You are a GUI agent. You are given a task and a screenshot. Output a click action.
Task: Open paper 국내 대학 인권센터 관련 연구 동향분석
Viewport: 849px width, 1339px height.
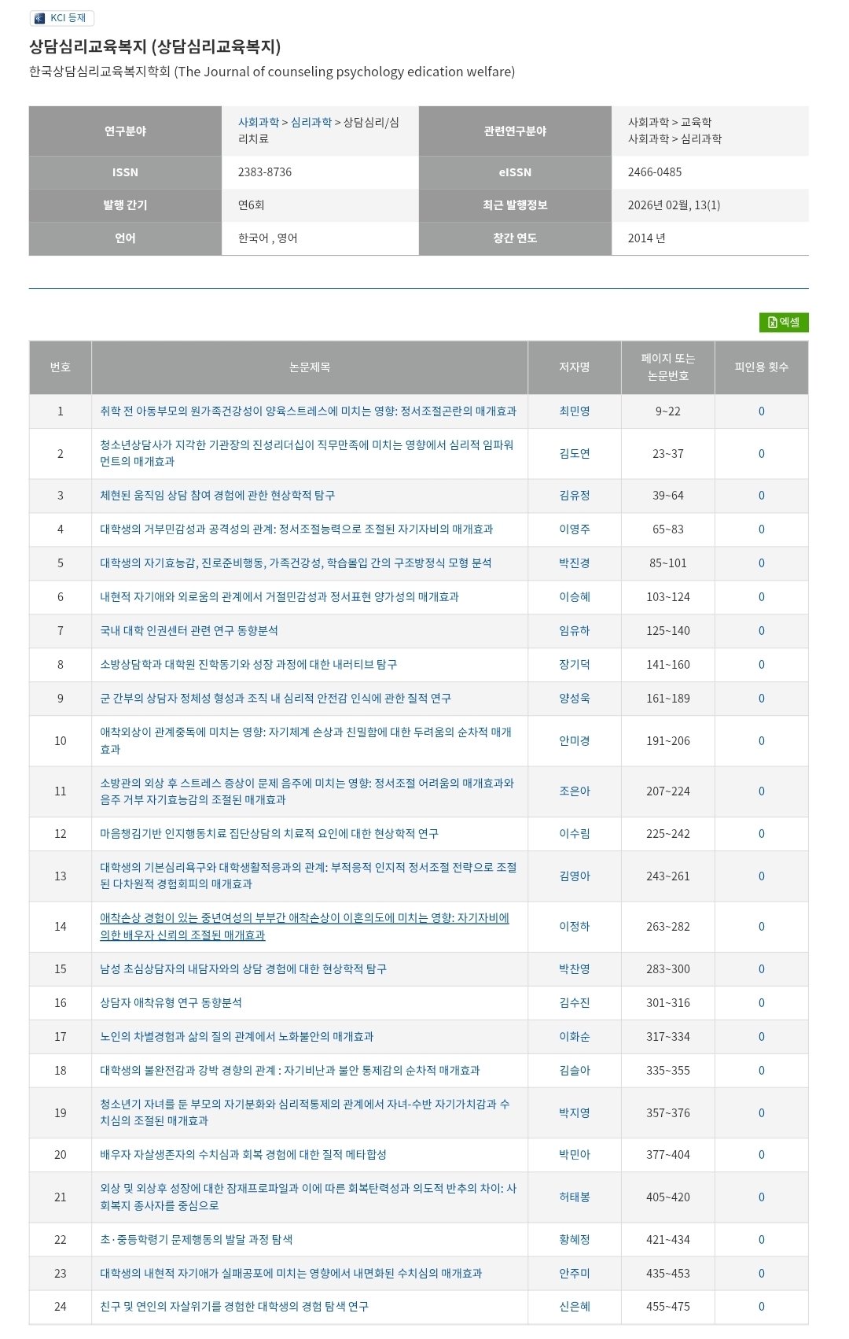pos(189,631)
